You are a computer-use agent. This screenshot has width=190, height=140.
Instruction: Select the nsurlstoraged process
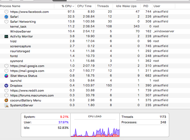(20, 51)
